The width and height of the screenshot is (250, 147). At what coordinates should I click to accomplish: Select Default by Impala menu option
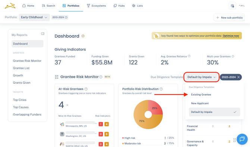pyautogui.click(x=214, y=112)
